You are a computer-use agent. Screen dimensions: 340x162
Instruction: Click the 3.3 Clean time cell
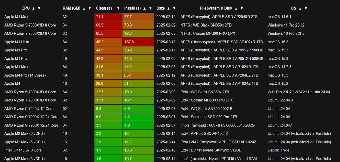tap(108, 125)
